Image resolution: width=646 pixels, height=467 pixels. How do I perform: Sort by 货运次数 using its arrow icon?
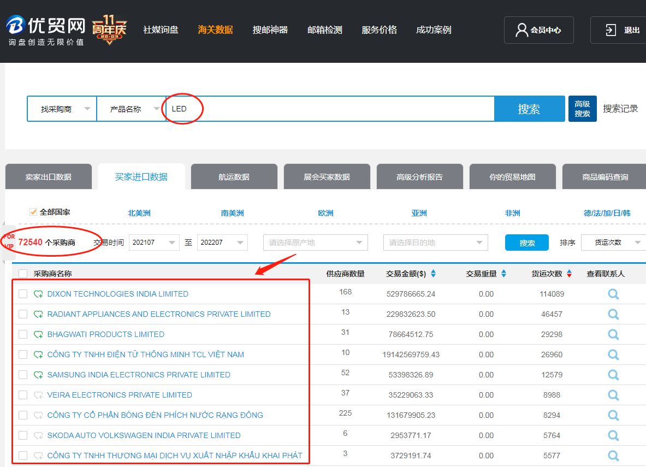[x=569, y=273]
